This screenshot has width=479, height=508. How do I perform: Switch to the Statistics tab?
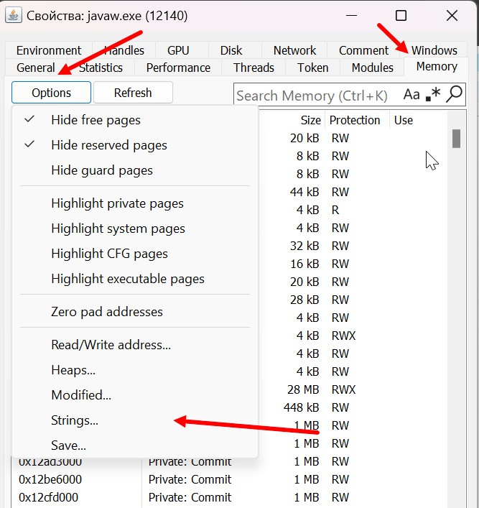[x=101, y=68]
